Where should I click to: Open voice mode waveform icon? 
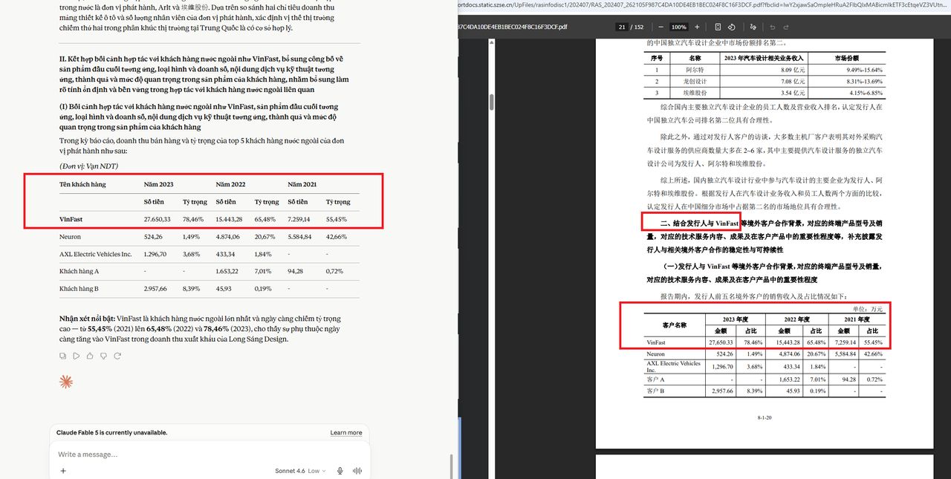click(x=357, y=471)
